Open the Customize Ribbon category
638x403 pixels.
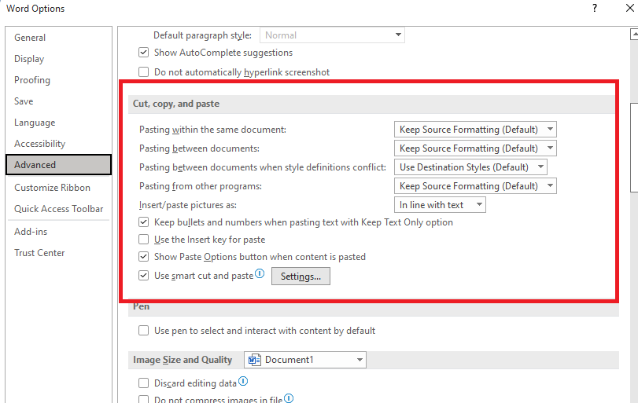point(52,188)
